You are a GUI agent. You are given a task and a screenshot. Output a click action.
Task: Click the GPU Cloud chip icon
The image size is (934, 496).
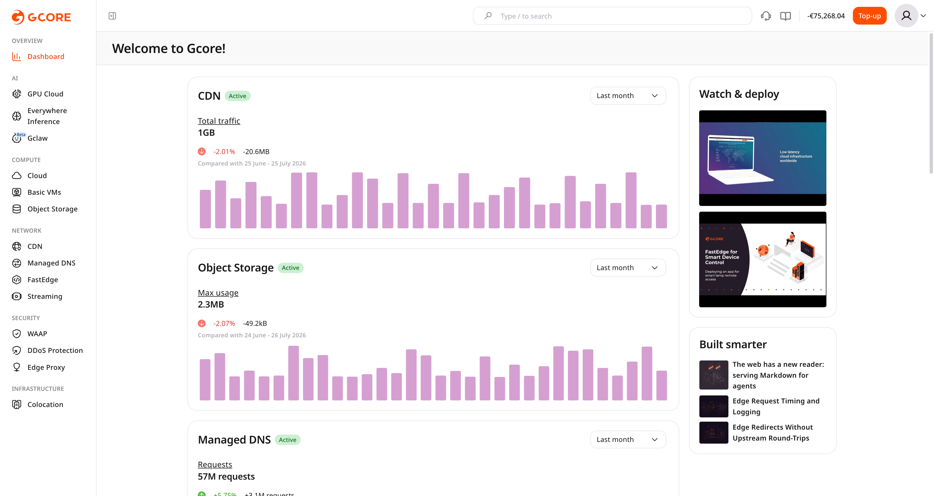coord(17,94)
